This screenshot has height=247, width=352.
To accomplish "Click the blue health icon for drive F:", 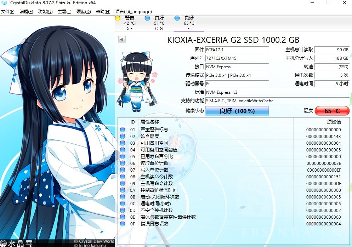I will pos(177,18).
